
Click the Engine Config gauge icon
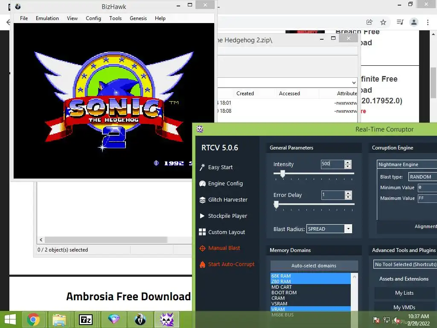point(202,184)
